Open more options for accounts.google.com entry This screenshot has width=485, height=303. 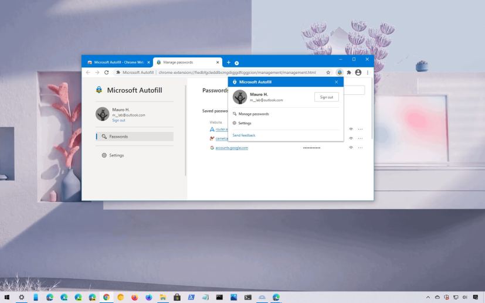click(x=360, y=148)
